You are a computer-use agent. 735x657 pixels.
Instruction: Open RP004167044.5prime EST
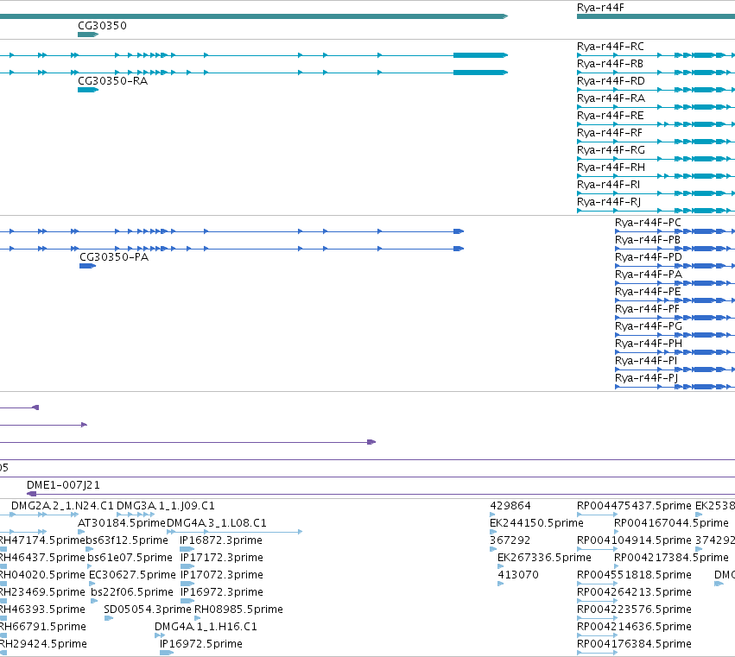(x=671, y=523)
